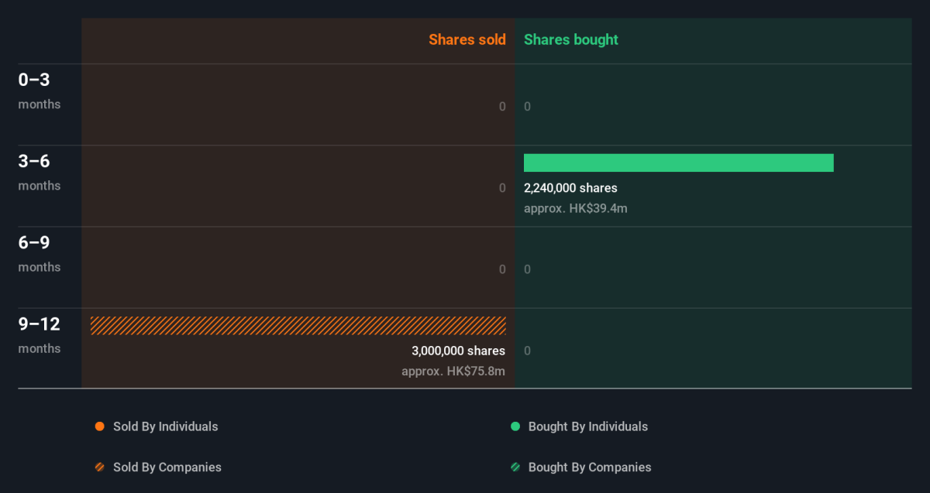Click the green Bought By Individuals legend dot
930x493 pixels.
point(515,426)
